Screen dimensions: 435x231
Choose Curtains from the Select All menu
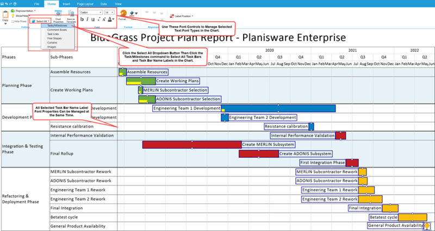pyautogui.click(x=58, y=43)
